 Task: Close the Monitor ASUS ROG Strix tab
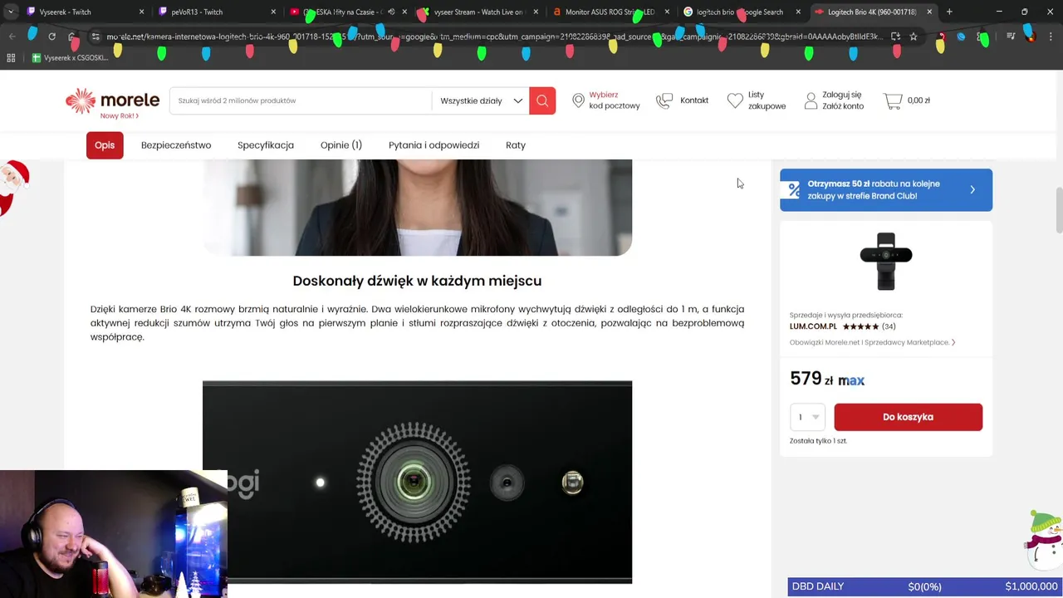click(667, 12)
